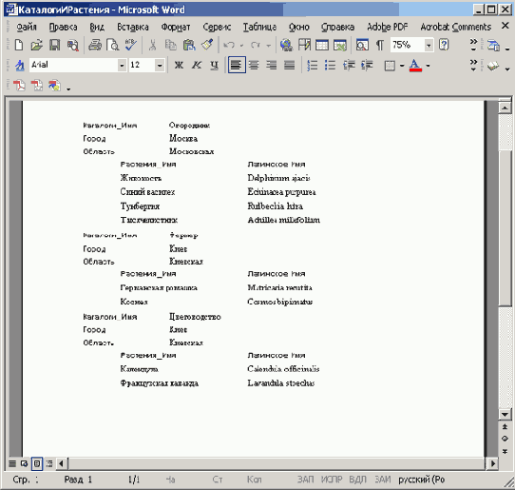Open the font size 12 dropdown
This screenshot has width=515, height=490.
(x=160, y=65)
